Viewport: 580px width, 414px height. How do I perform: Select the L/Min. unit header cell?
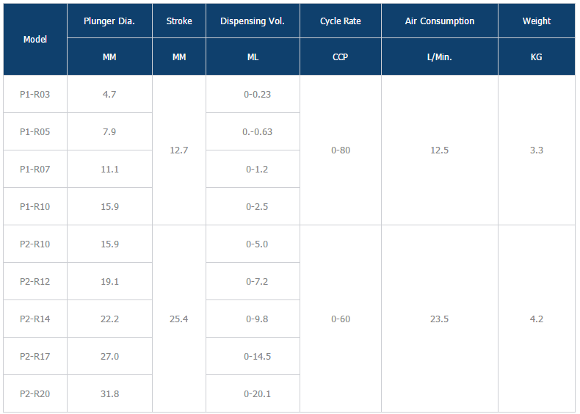pyautogui.click(x=440, y=57)
